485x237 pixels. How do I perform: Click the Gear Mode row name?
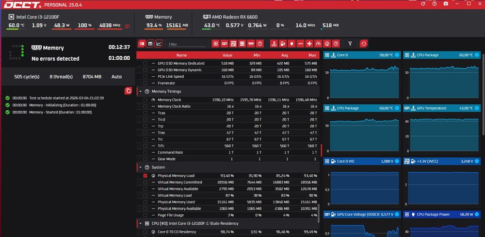[x=166, y=159]
